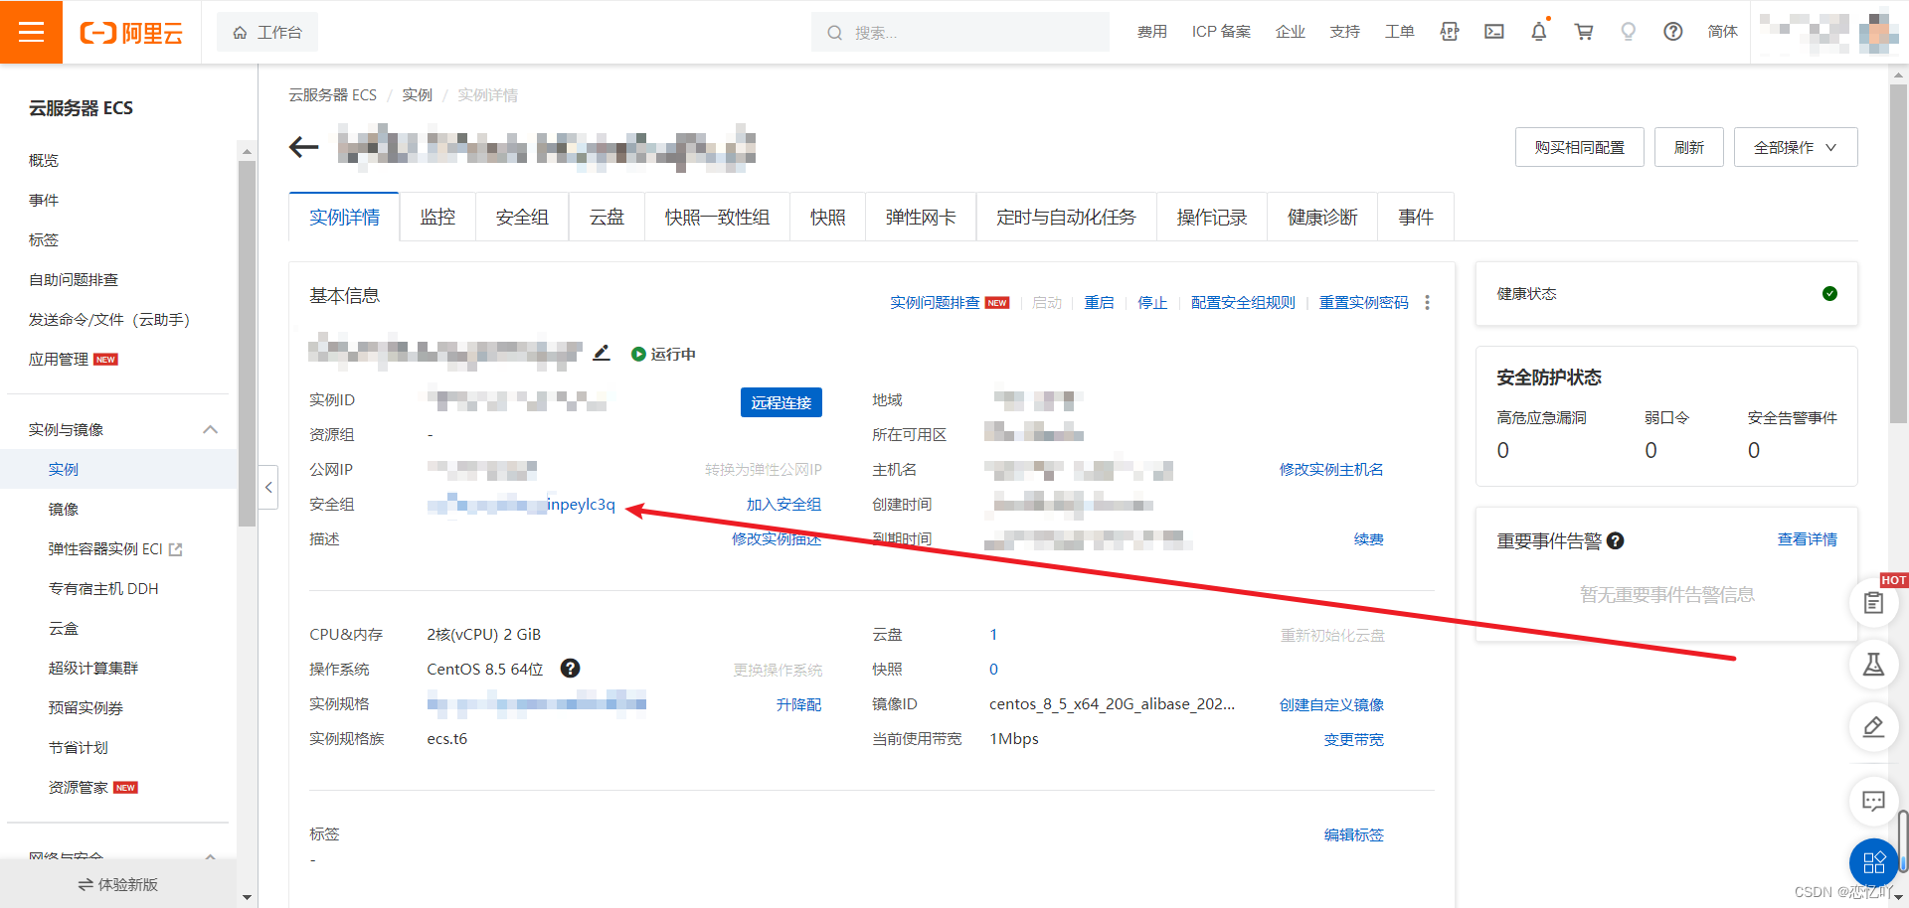1909x908 pixels.
Task: Open the 工作台 home button
Action: (267, 32)
